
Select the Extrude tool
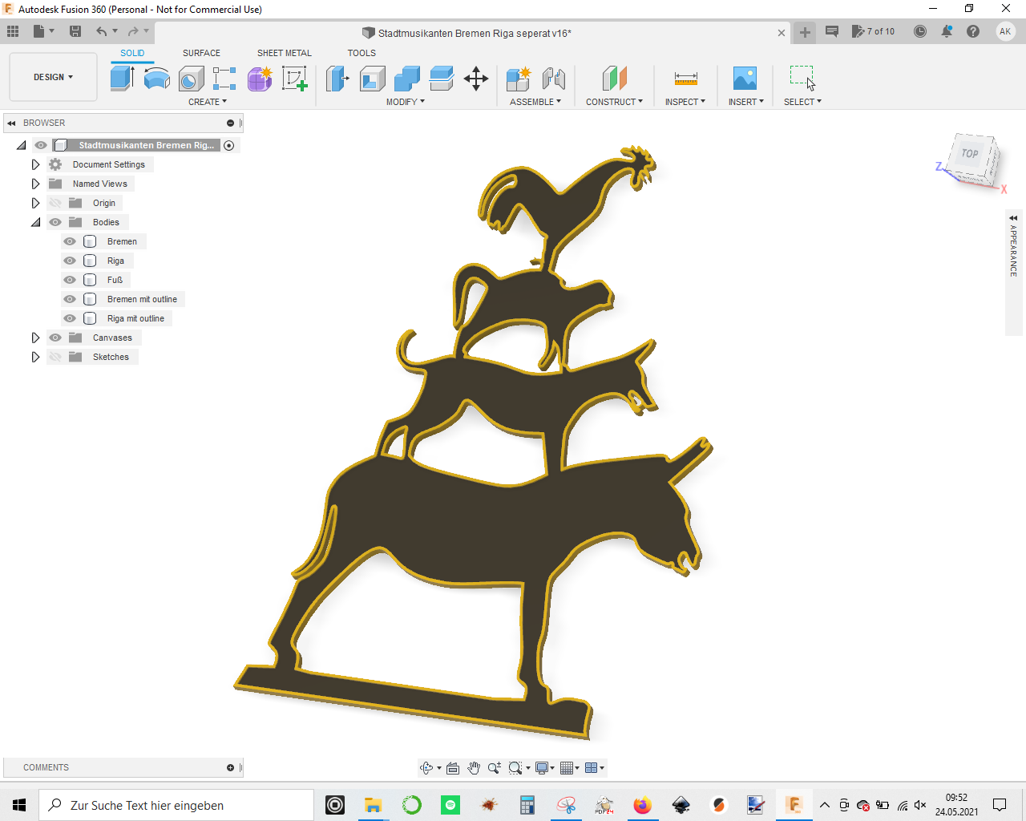[122, 79]
